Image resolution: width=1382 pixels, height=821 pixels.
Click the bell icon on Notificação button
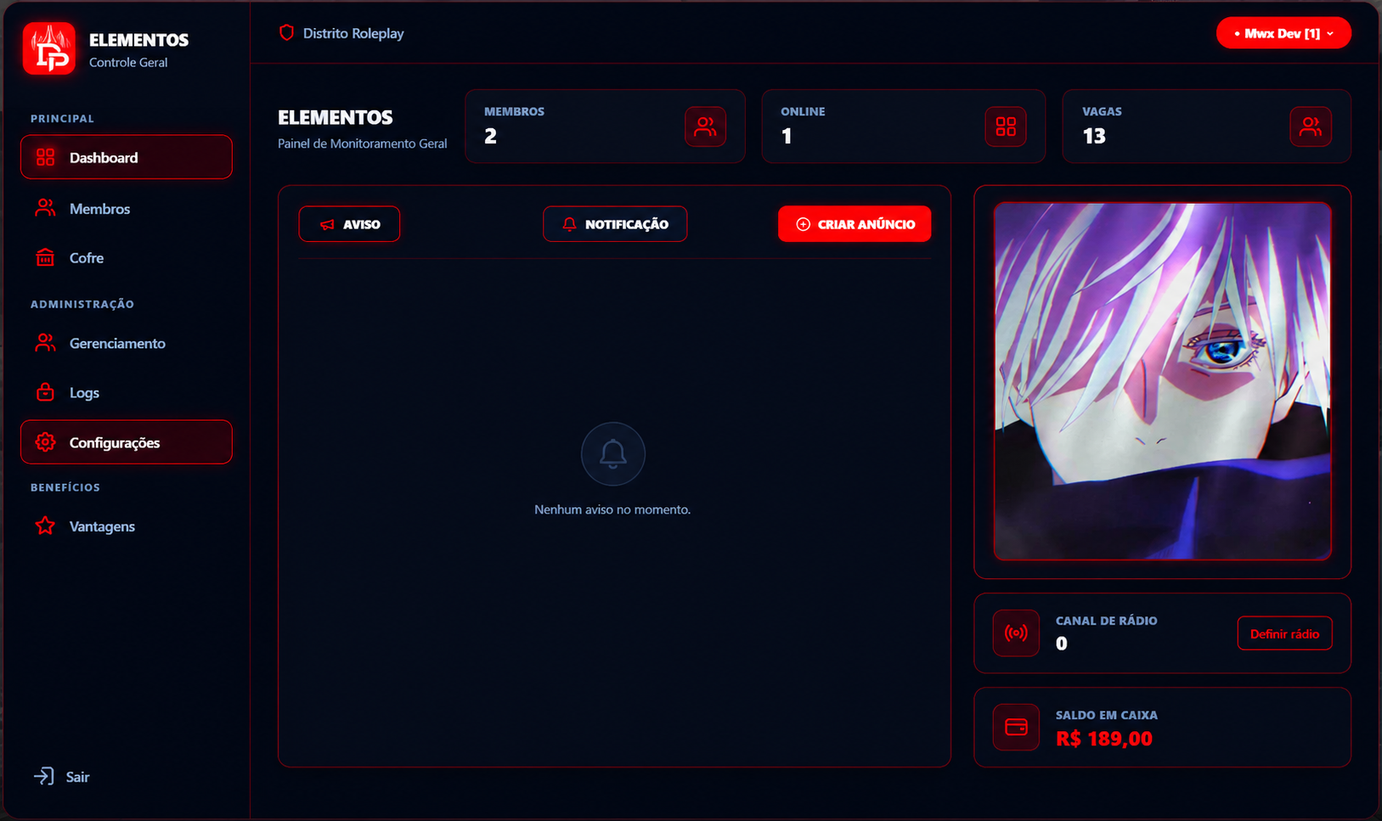click(x=569, y=224)
